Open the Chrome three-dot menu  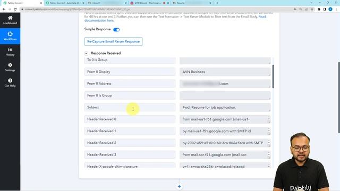pos(336,10)
